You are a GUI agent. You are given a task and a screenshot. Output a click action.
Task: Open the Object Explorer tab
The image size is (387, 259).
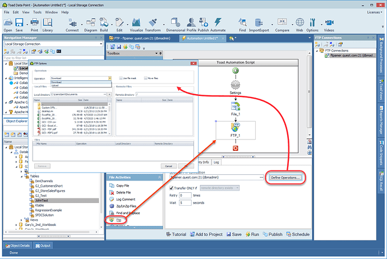click(16, 121)
